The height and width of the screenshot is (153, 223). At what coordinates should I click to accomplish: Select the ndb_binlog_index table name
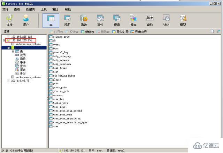pyautogui.click(x=64, y=76)
